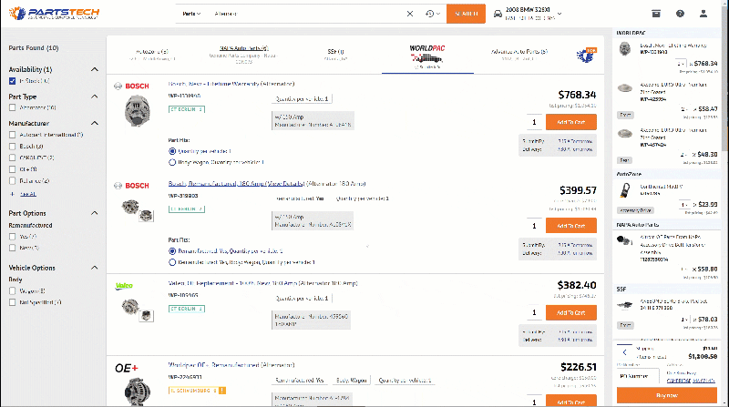Check the OE+ manufacturer filter

[x=13, y=169]
